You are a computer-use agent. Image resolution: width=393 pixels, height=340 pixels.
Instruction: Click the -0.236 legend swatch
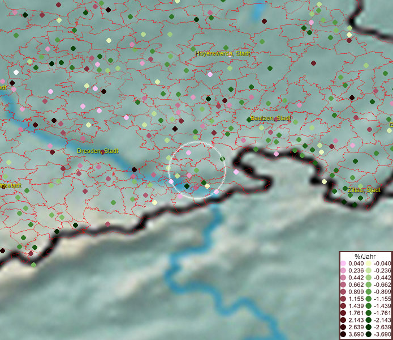[x=368, y=271]
